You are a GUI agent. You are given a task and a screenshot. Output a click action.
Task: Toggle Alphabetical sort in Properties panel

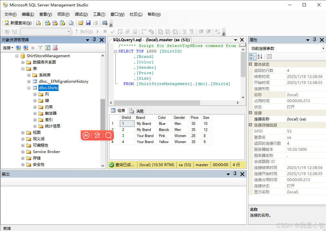pyautogui.click(x=260, y=56)
